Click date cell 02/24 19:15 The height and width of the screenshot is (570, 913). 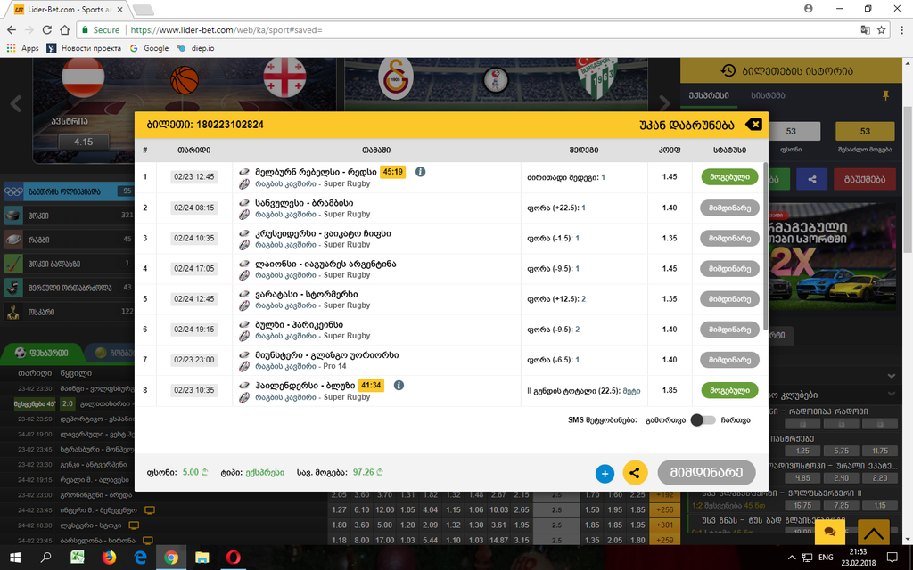coord(193,330)
